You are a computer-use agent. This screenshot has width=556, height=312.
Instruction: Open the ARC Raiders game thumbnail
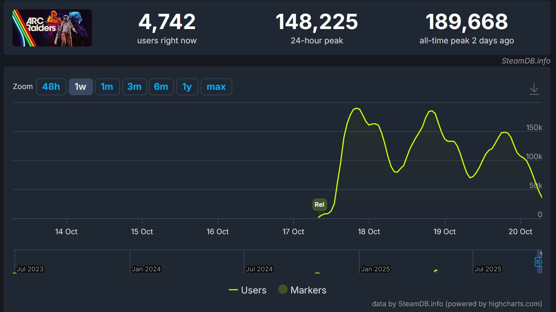pos(52,28)
